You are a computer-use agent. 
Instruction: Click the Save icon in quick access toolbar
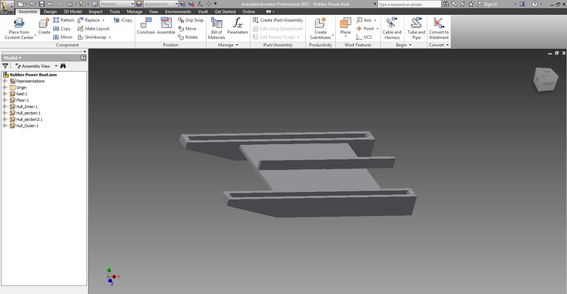(x=42, y=4)
